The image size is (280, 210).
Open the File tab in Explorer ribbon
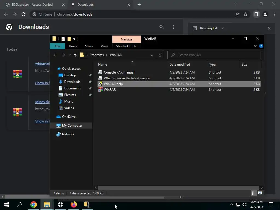(57, 46)
